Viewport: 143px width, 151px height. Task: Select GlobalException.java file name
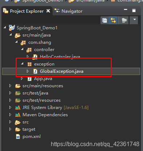[x=62, y=71]
